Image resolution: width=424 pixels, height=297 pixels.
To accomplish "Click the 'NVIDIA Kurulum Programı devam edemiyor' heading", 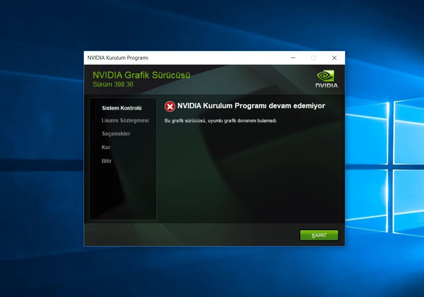I will (251, 106).
